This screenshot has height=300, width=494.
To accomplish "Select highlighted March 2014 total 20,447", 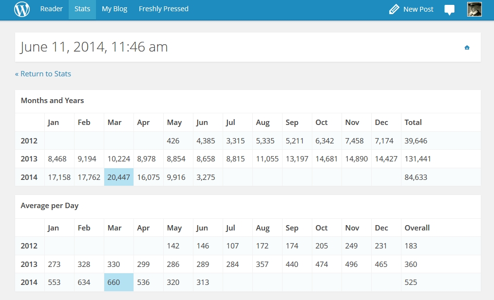I will point(119,177).
